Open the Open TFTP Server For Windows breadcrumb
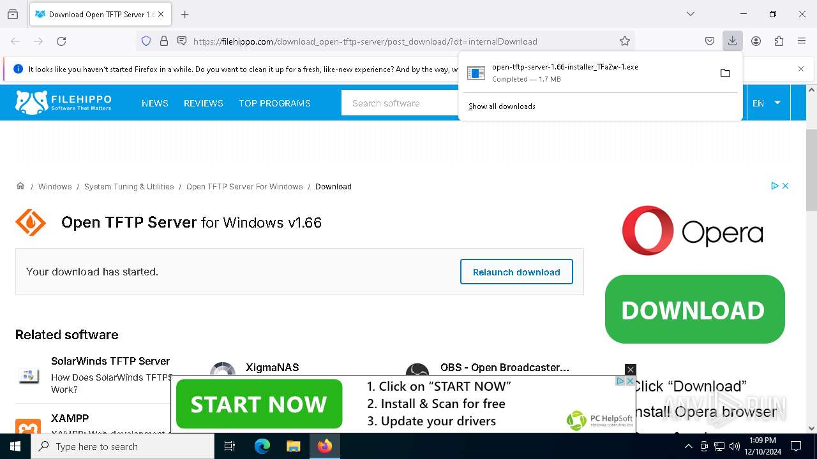817x459 pixels. tap(244, 187)
